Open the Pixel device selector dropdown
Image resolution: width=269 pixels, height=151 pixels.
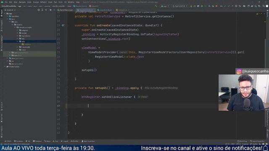180,6
